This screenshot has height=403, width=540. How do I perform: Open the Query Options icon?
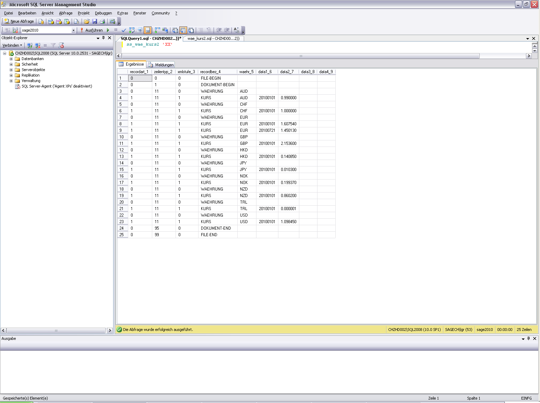(140, 30)
